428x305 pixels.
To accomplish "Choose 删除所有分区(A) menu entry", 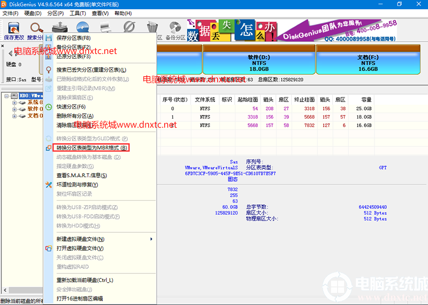I will pyautogui.click(x=75, y=116).
